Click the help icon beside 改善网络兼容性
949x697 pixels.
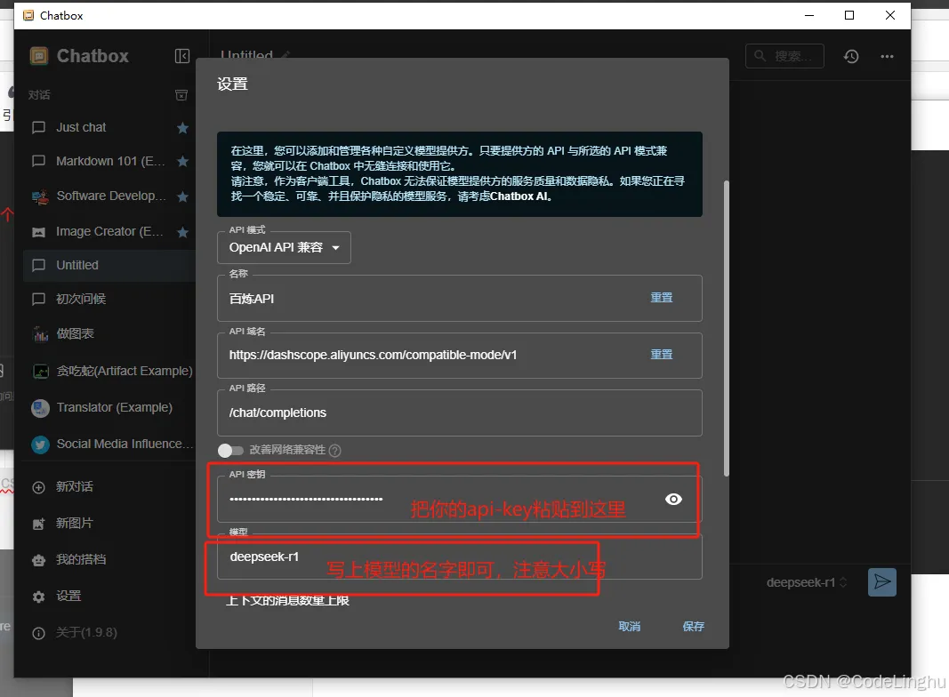point(334,450)
